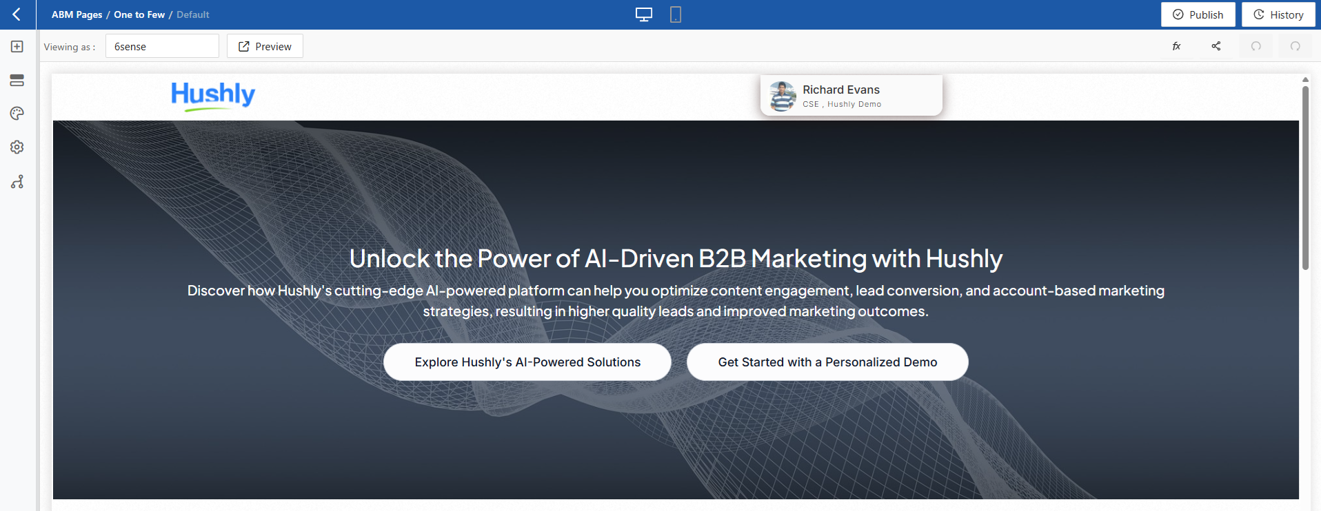The image size is (1321, 511).
Task: Click the page vertical scrollbar
Action: (1305, 178)
